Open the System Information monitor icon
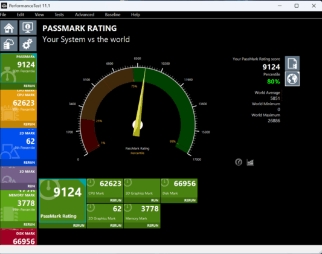The height and width of the screenshot is (254, 322). click(28, 28)
